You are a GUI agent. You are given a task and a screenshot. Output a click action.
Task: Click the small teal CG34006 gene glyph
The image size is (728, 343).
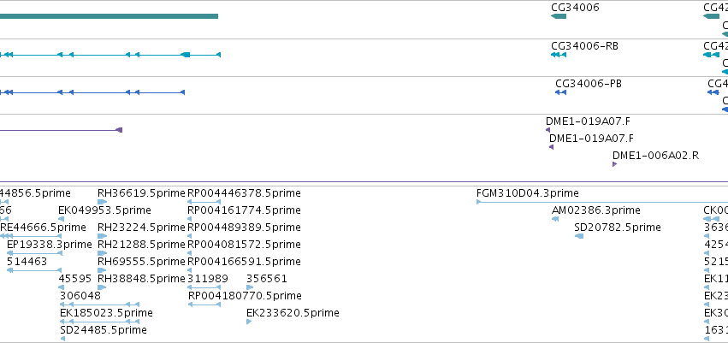coord(558,16)
